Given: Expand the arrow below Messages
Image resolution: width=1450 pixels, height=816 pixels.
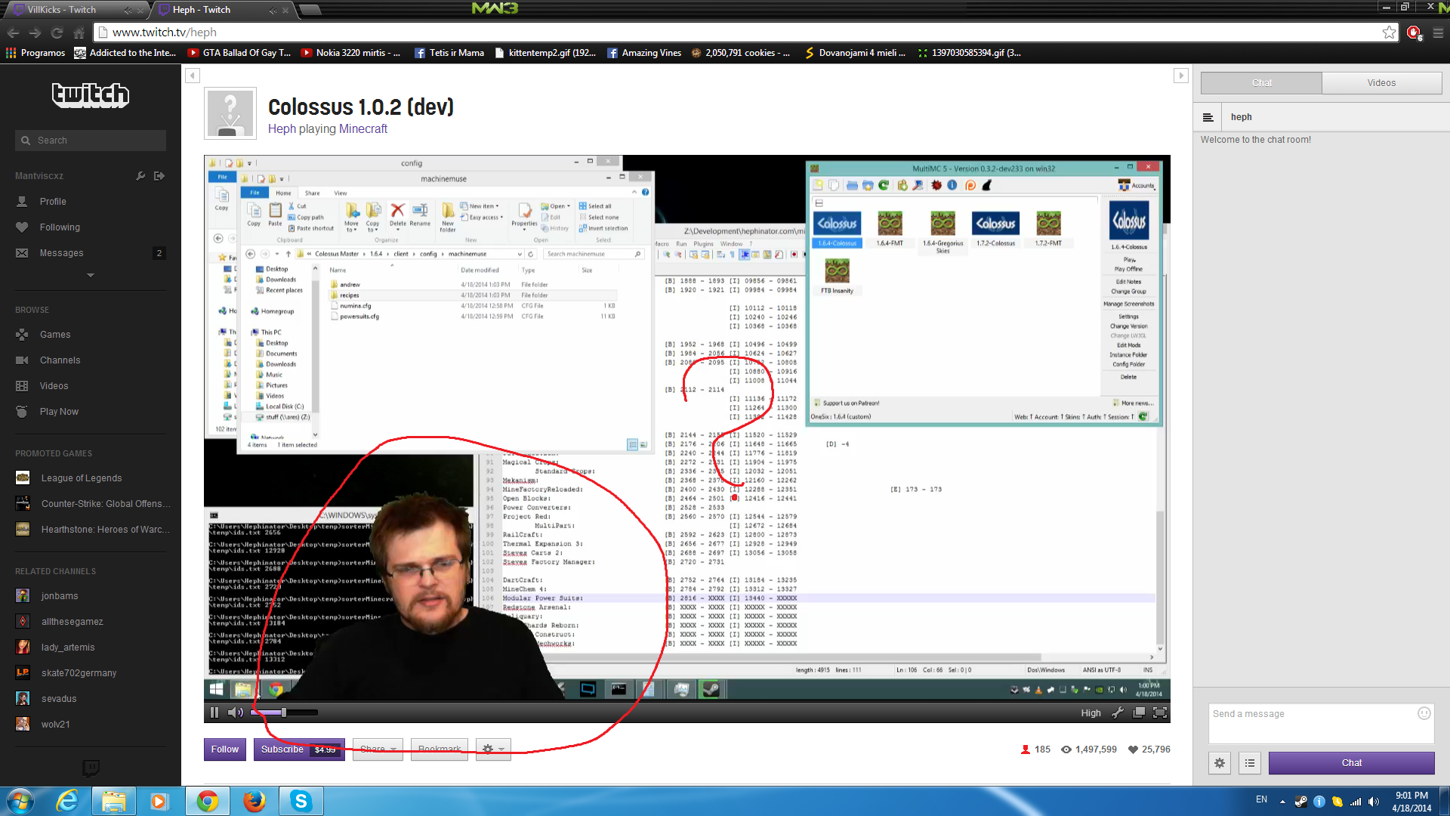Looking at the screenshot, I should pos(91,275).
